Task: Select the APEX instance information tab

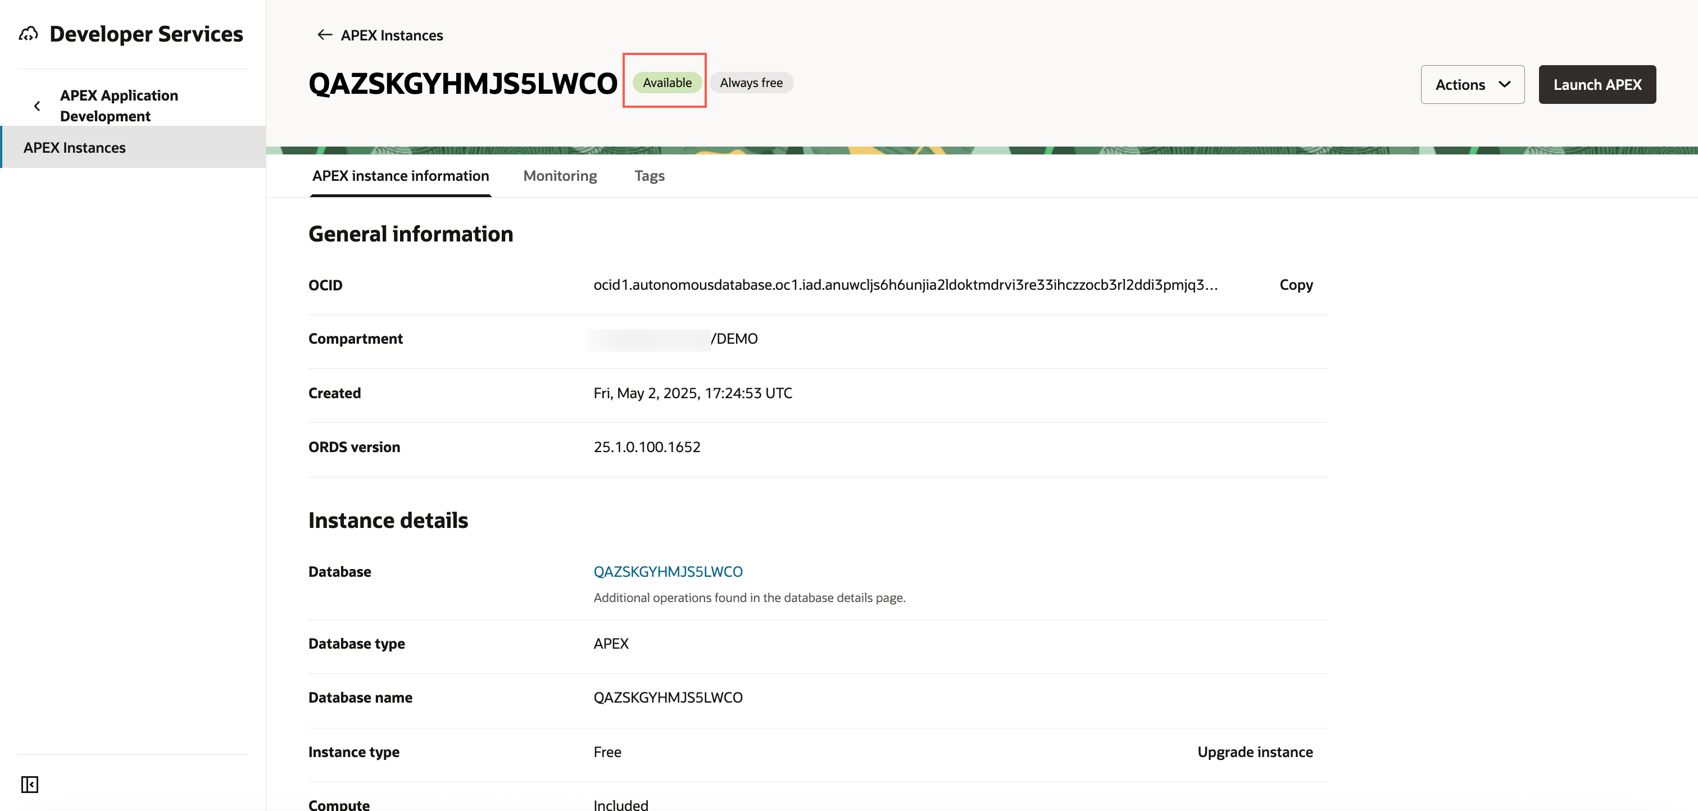Action: 400,176
